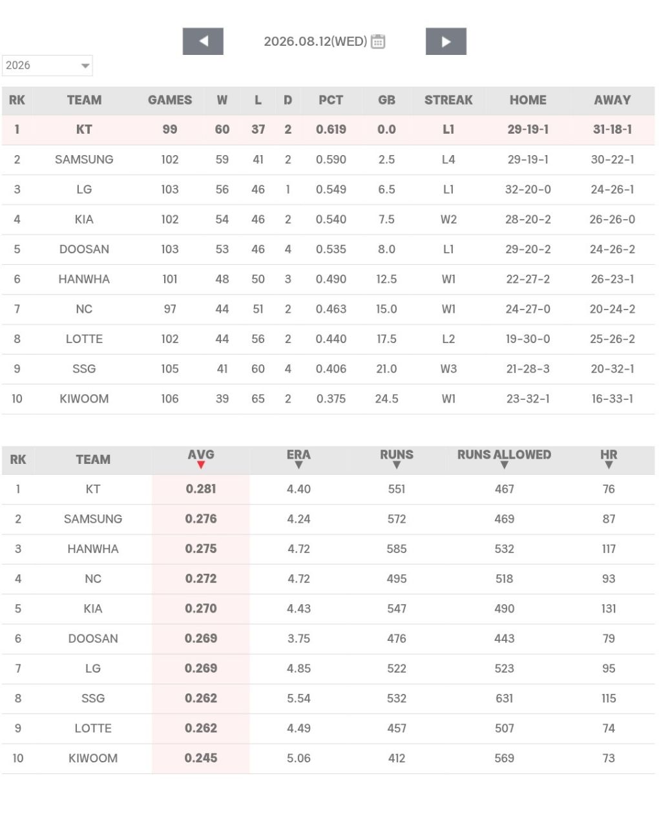Screen dimensions: 659x827
Task: Go to the next date with right arrow
Action: point(446,41)
